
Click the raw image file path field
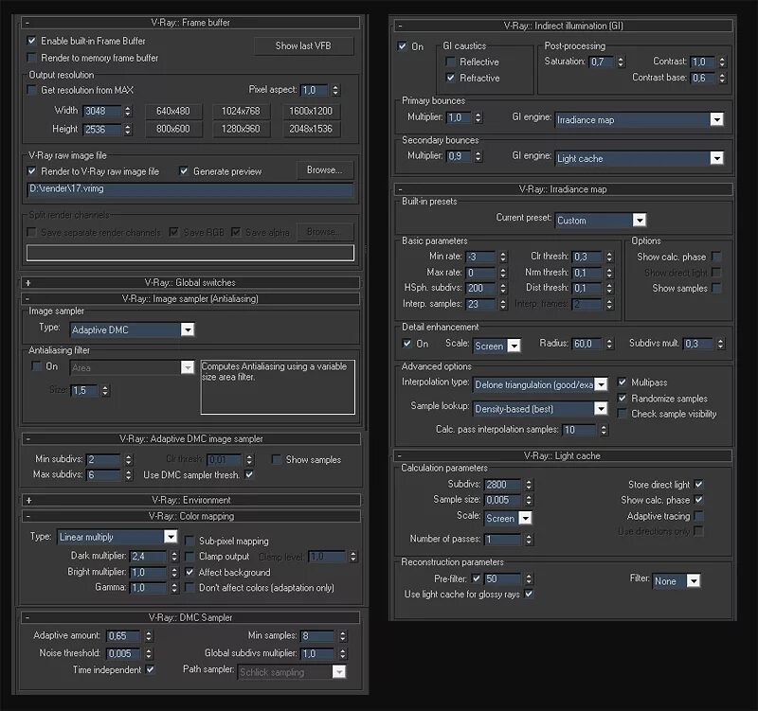click(190, 189)
